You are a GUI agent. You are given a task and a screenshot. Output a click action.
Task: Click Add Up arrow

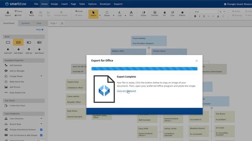(x=29, y=51)
